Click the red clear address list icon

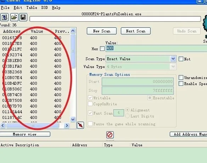pyautogui.click(x=110, y=135)
